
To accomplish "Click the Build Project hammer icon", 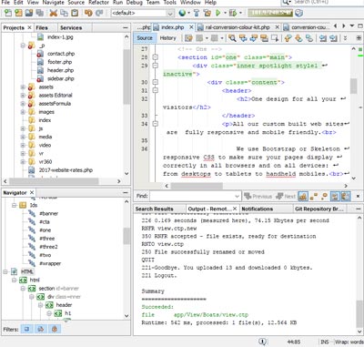I will (x=197, y=13).
